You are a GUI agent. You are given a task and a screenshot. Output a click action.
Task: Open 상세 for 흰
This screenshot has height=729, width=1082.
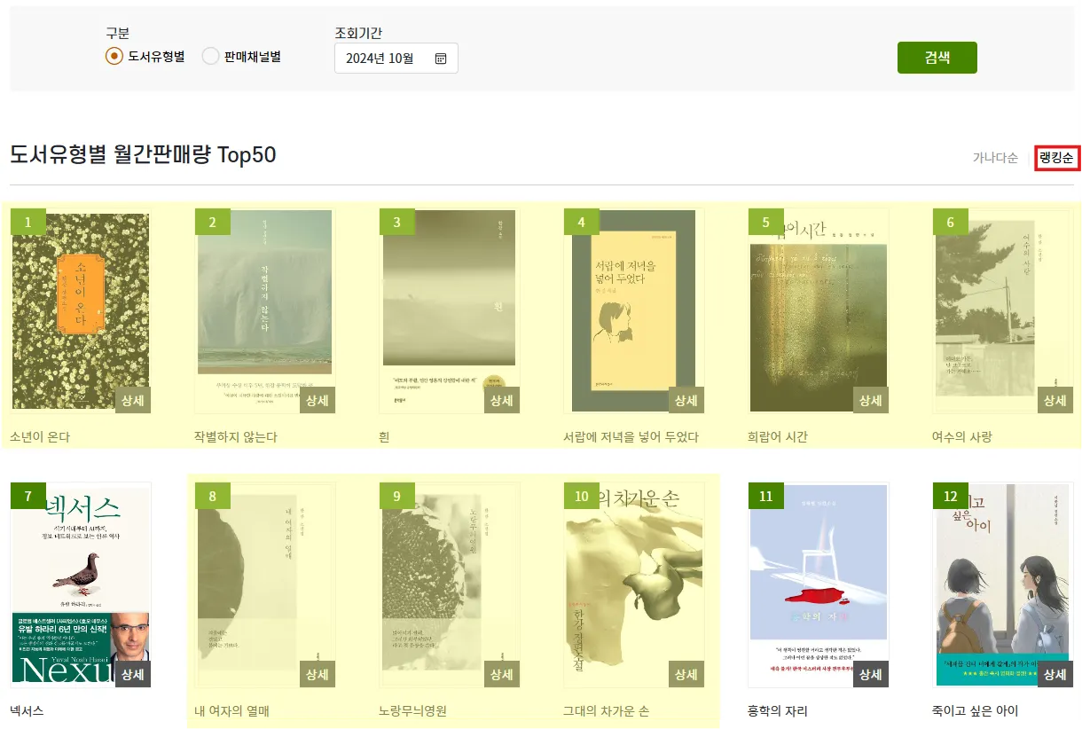point(502,400)
